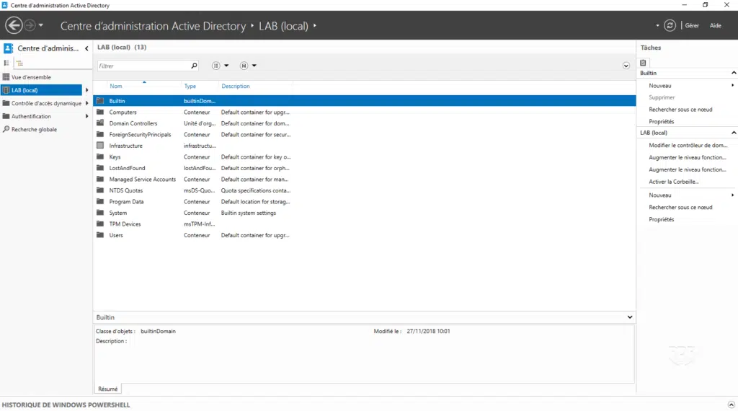Collapse the Centre d'administration navigation pane
The height and width of the screenshot is (411, 738).
tap(86, 48)
